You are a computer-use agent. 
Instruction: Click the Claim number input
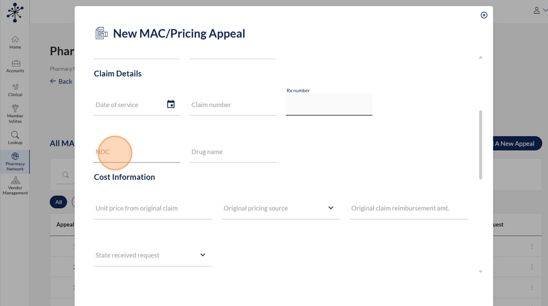233,105
